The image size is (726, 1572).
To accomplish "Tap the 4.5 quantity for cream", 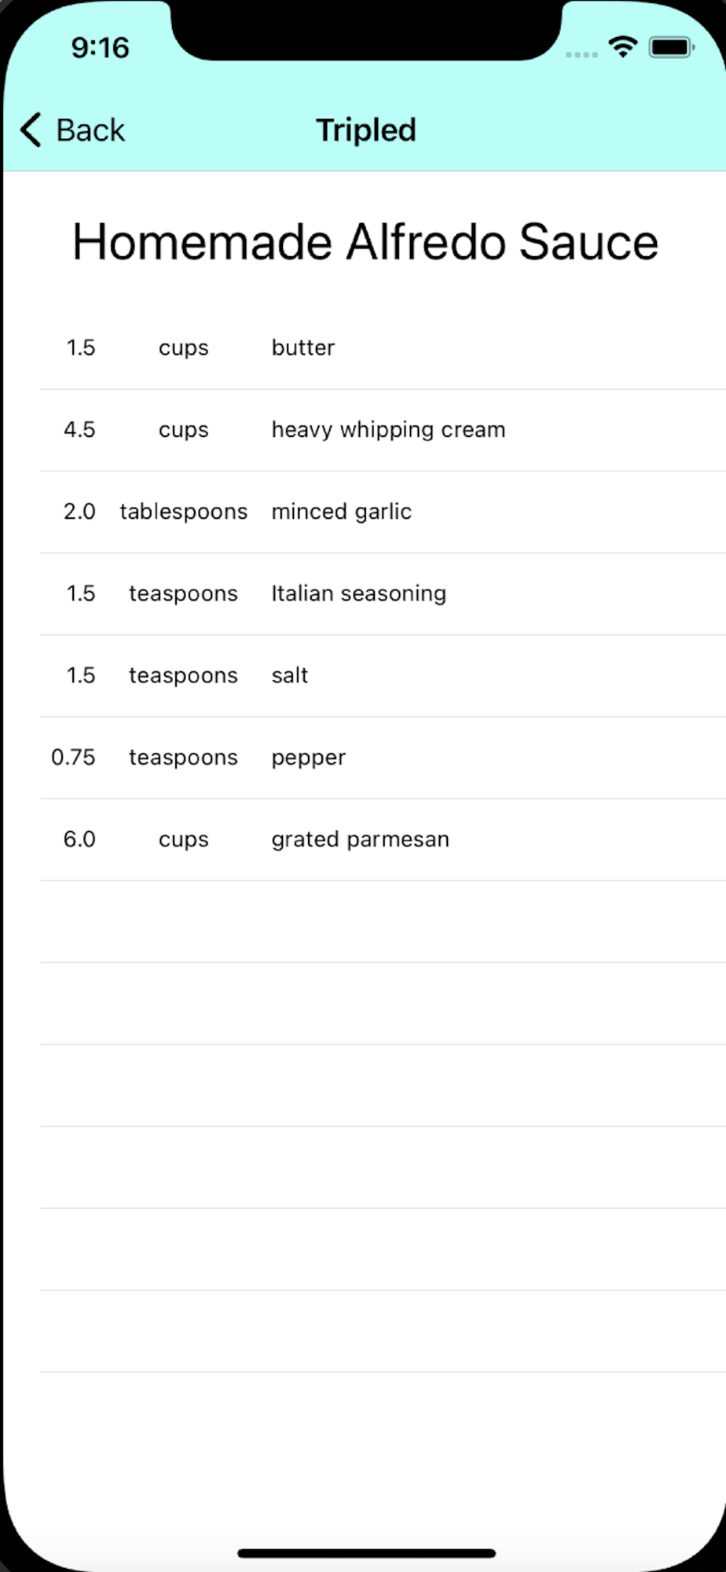I will click(79, 430).
